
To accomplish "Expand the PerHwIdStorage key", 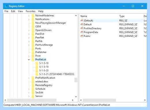I will pyautogui.click(x=29, y=45).
